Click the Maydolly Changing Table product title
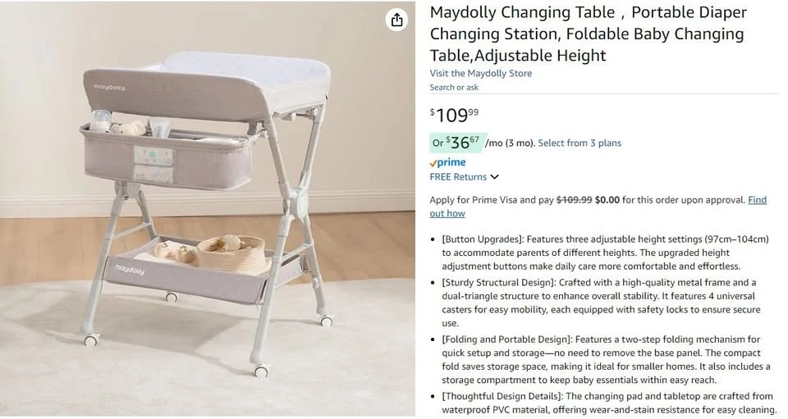788x419 pixels. coord(588,34)
